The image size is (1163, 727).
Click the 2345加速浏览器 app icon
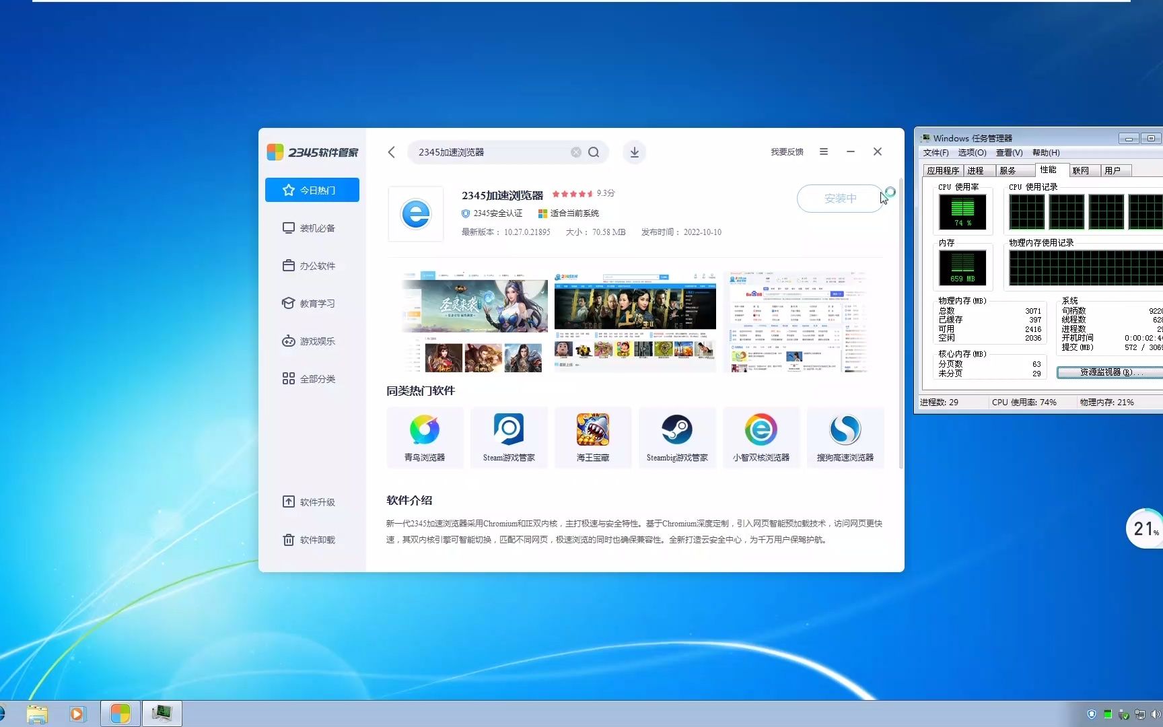416,214
